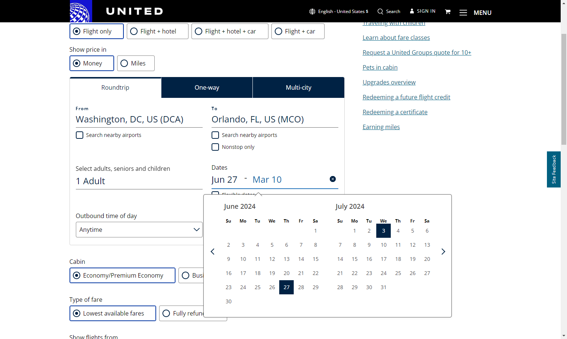This screenshot has width=567, height=339.
Task: Expand Outbound time of day dropdown
Action: click(x=139, y=230)
